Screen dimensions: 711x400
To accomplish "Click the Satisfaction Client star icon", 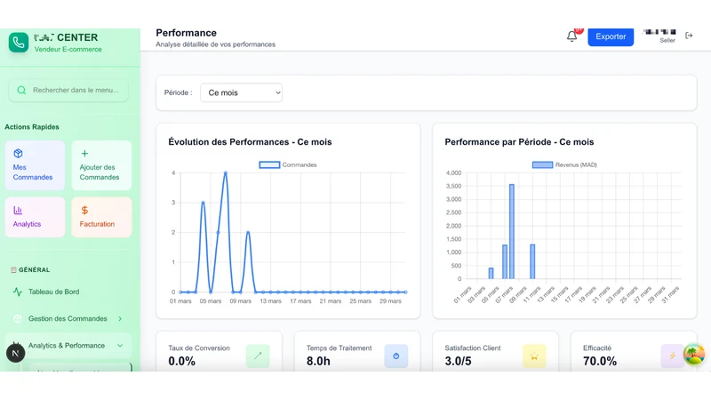I will pos(534,356).
